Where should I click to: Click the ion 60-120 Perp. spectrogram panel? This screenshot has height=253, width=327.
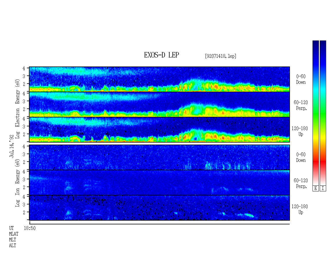tap(159, 182)
